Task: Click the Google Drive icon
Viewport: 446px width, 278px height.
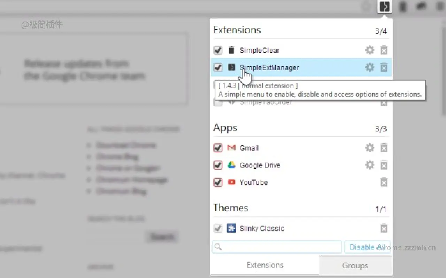Action: pos(231,165)
